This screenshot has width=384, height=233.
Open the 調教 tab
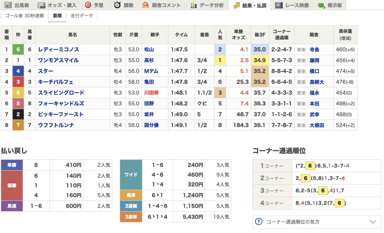pos(124,5)
